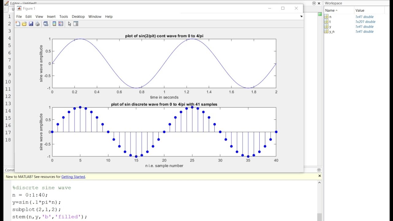Viewport: 393px width, 221px height.
Task: Click Command Window scrollbar up arrow
Action: pos(319,183)
